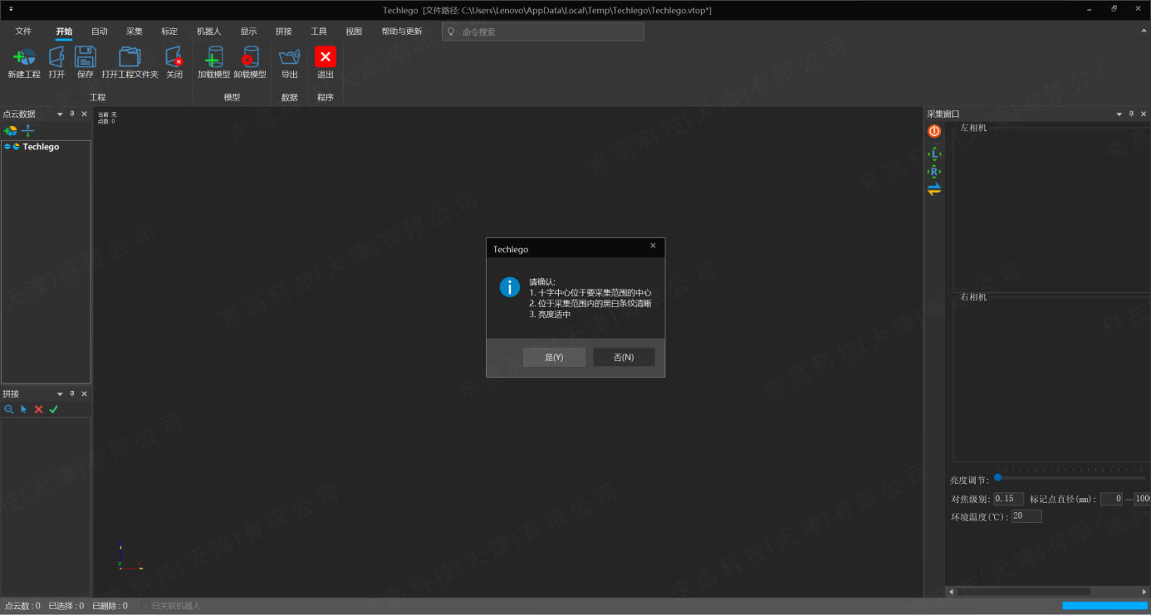Confirm the dialog with 是(Y)
Viewport: 1151px width, 615px height.
tap(554, 357)
